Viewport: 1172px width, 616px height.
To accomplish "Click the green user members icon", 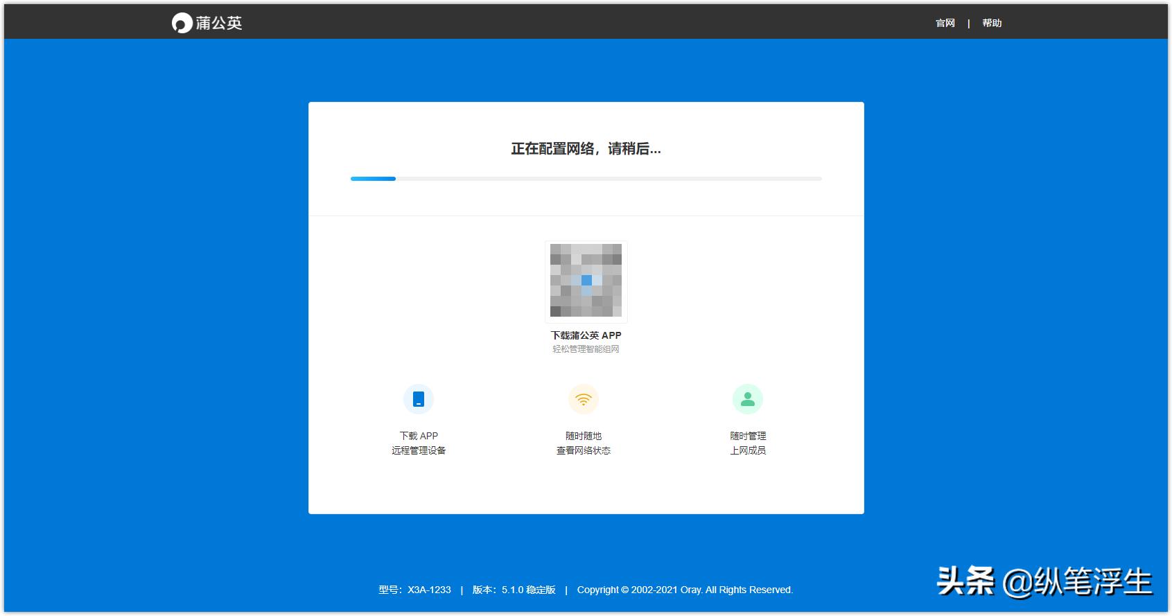I will point(748,399).
